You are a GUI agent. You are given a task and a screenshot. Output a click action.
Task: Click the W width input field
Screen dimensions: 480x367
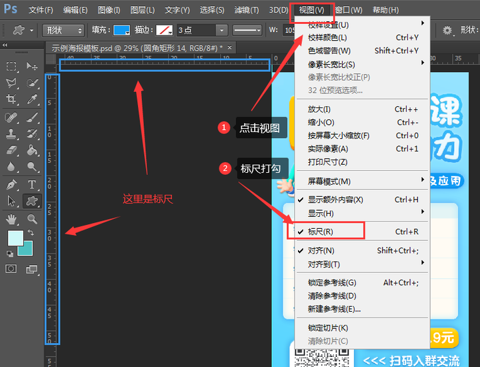coord(289,30)
